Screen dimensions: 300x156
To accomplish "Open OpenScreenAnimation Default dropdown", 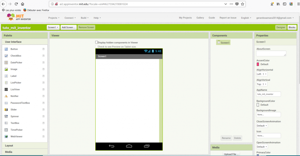I will (262, 147).
